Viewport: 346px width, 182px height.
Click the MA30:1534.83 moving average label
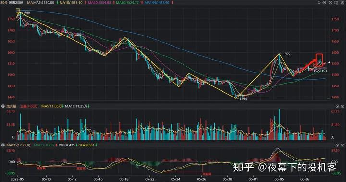pos(99,3)
